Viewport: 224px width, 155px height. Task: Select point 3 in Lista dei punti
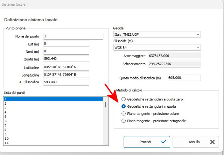(x=53, y=108)
